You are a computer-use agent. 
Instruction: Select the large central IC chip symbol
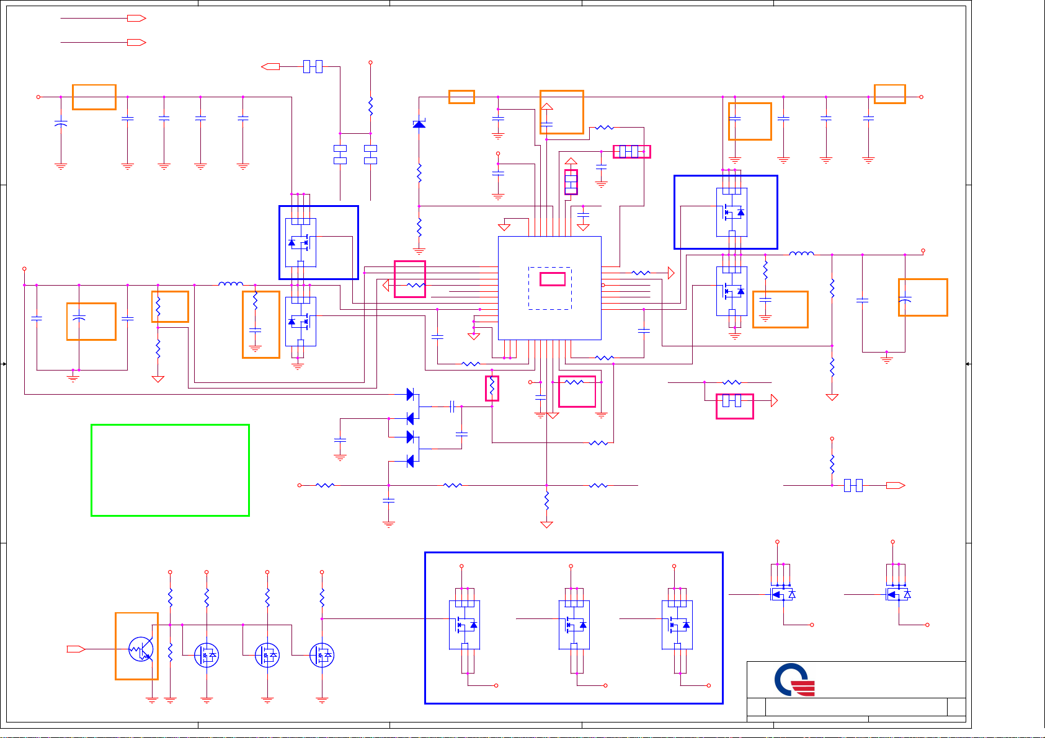(549, 288)
